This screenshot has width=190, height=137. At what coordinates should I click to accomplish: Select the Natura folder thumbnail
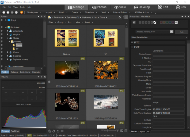pos(67,41)
